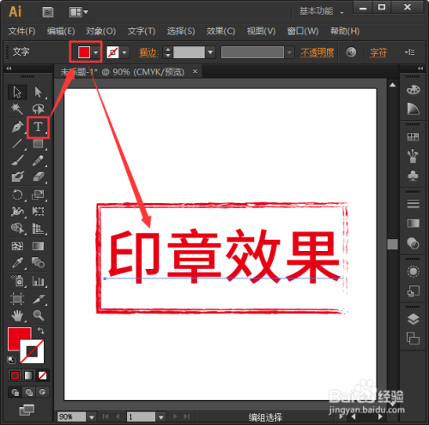The image size is (429, 425).
Task: Open the 对象(O) menu
Action: [x=100, y=31]
